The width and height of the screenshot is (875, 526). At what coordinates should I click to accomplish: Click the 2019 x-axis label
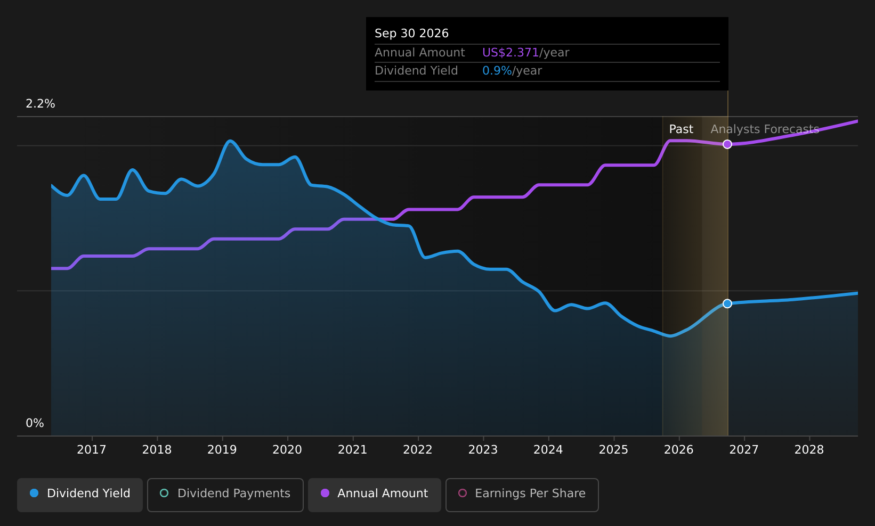(x=222, y=450)
